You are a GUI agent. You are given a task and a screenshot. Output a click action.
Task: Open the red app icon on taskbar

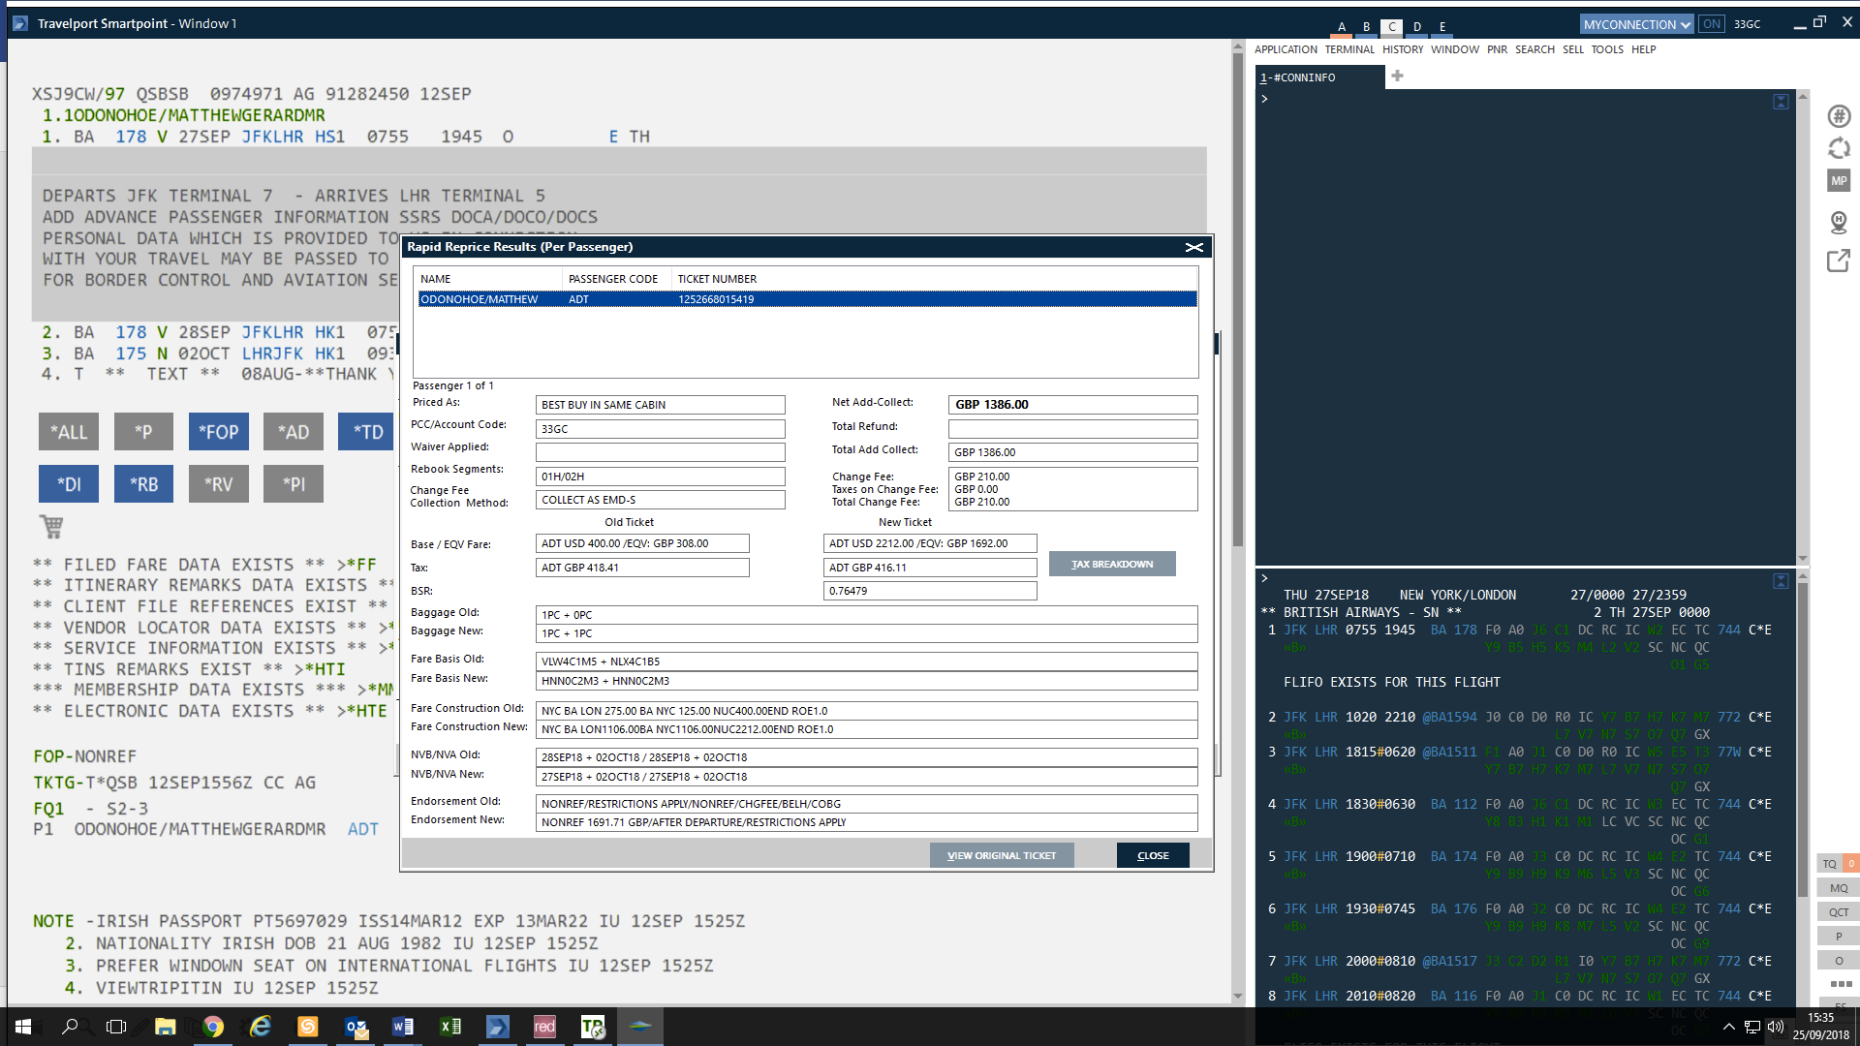(x=544, y=1027)
